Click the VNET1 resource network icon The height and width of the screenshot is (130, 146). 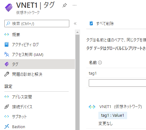pos(92,107)
